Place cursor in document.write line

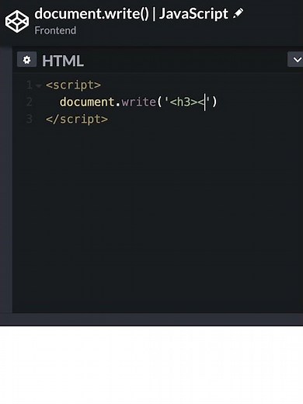(x=138, y=102)
